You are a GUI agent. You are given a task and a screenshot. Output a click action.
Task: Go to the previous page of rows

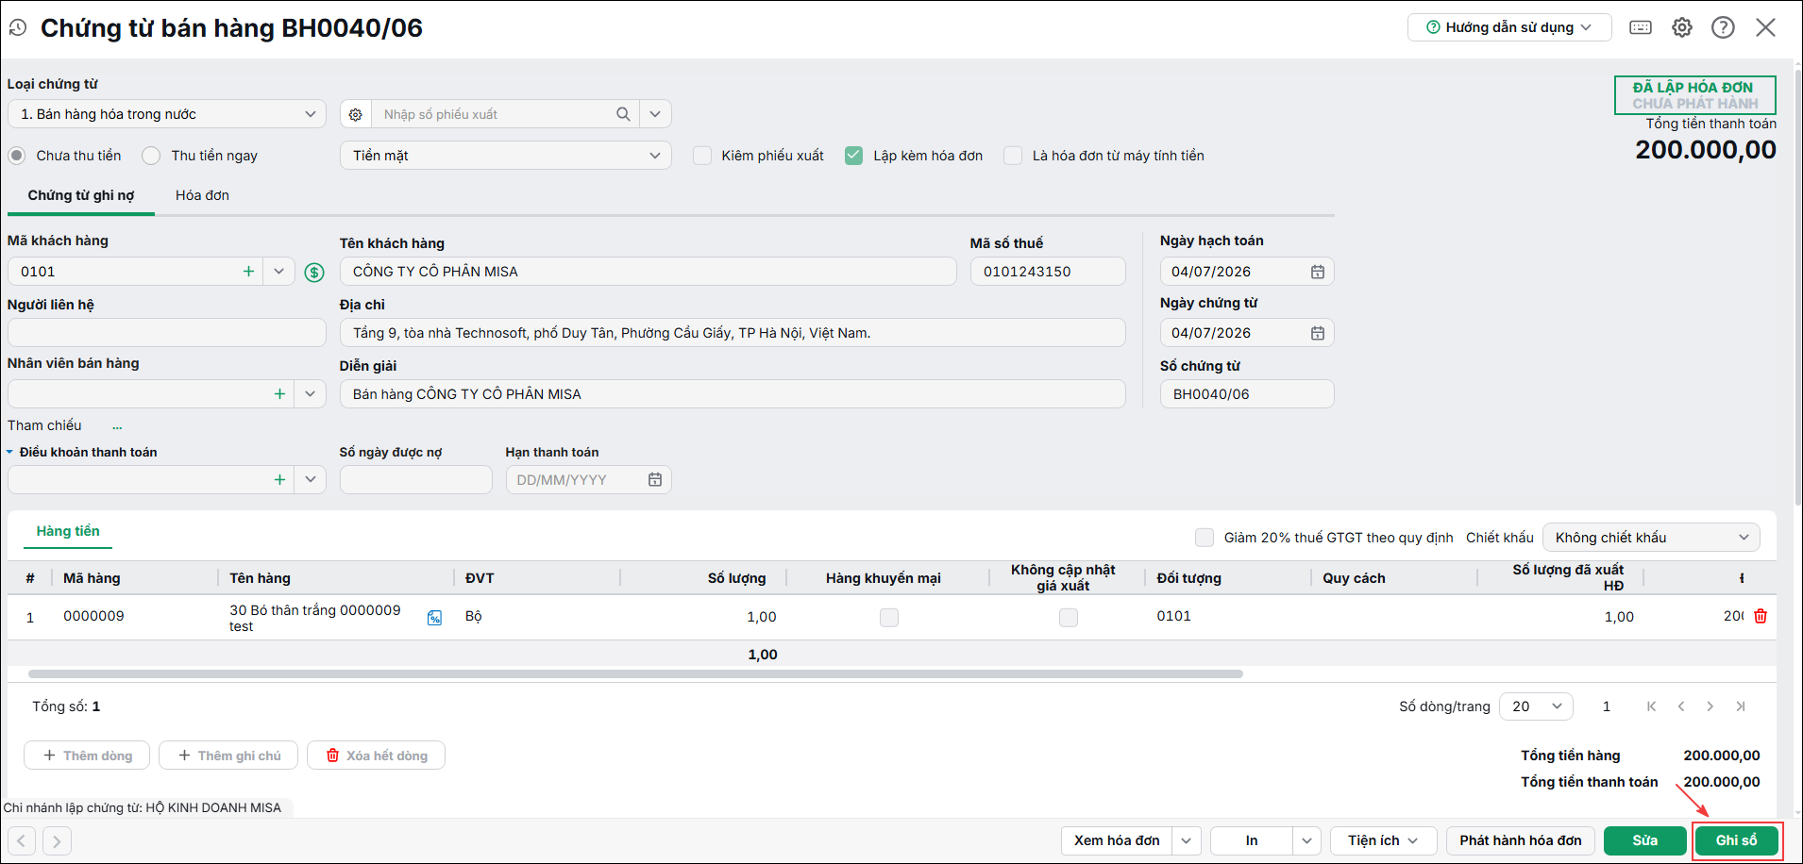1681,706
